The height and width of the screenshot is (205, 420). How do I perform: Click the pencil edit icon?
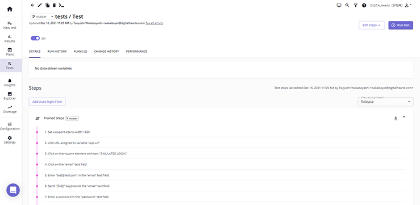point(40,5)
